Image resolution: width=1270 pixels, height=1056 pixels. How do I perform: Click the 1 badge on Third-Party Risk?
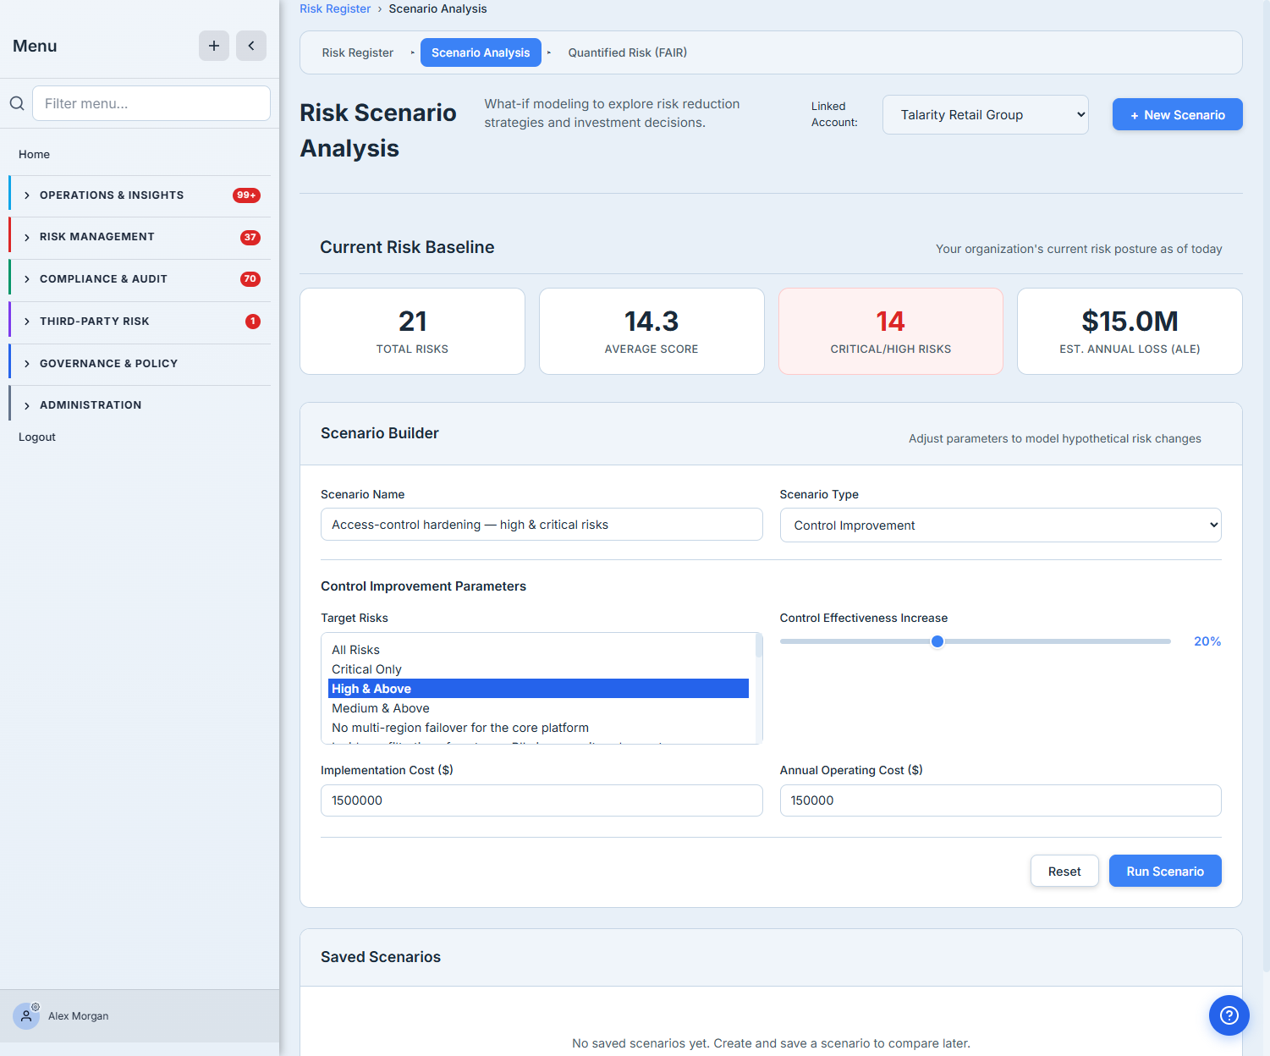[x=253, y=322]
